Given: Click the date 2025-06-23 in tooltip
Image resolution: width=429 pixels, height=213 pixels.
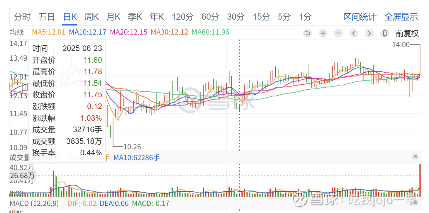Looking at the screenshot, I should (82, 48).
